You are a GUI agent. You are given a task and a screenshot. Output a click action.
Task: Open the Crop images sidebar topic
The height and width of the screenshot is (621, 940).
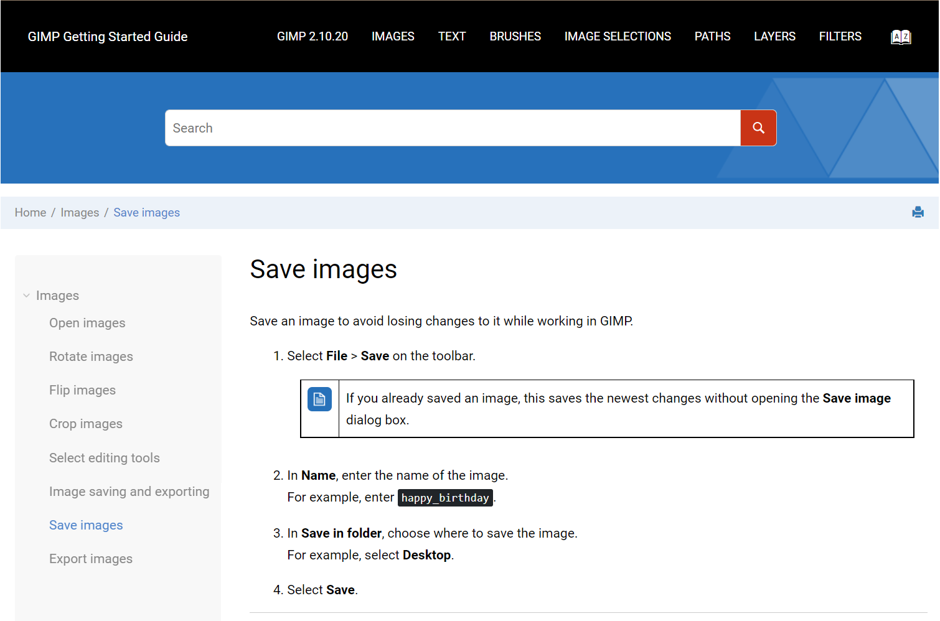coord(86,424)
